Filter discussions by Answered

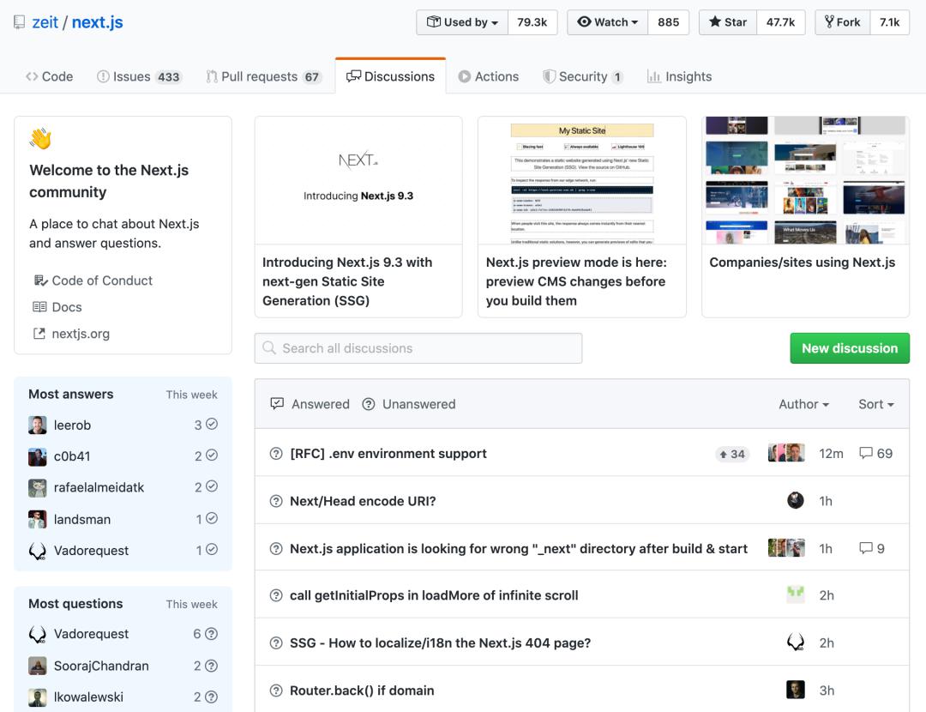pos(310,403)
